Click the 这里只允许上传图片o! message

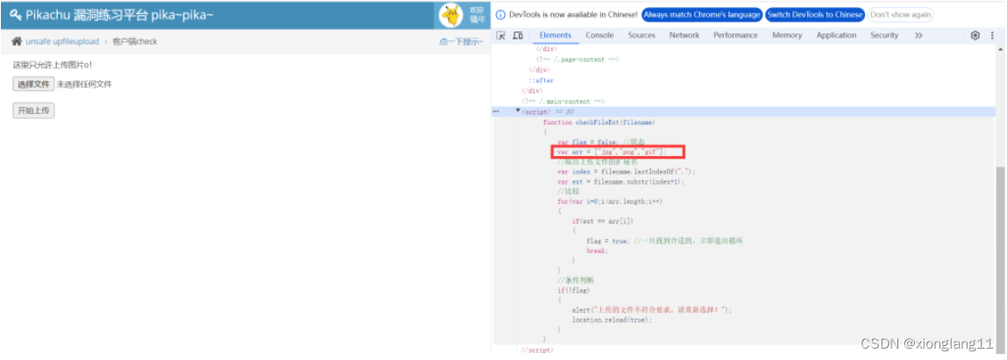click(x=52, y=65)
